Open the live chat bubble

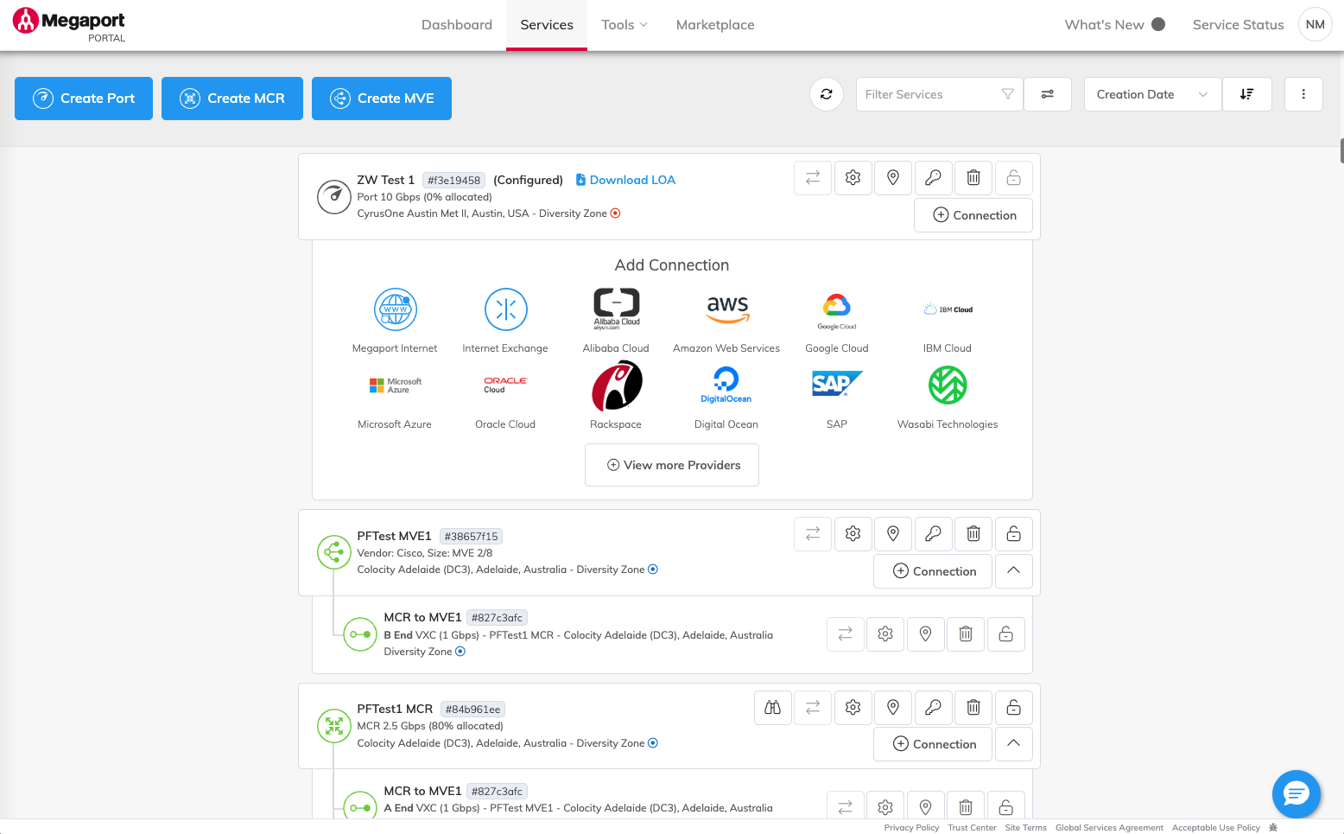pyautogui.click(x=1296, y=793)
